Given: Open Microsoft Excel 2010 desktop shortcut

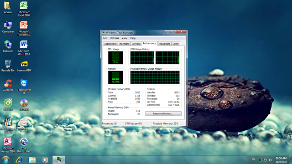Looking at the screenshot, I should click(x=24, y=9).
